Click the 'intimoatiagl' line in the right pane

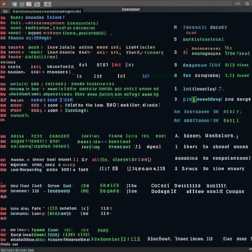(x=203, y=89)
